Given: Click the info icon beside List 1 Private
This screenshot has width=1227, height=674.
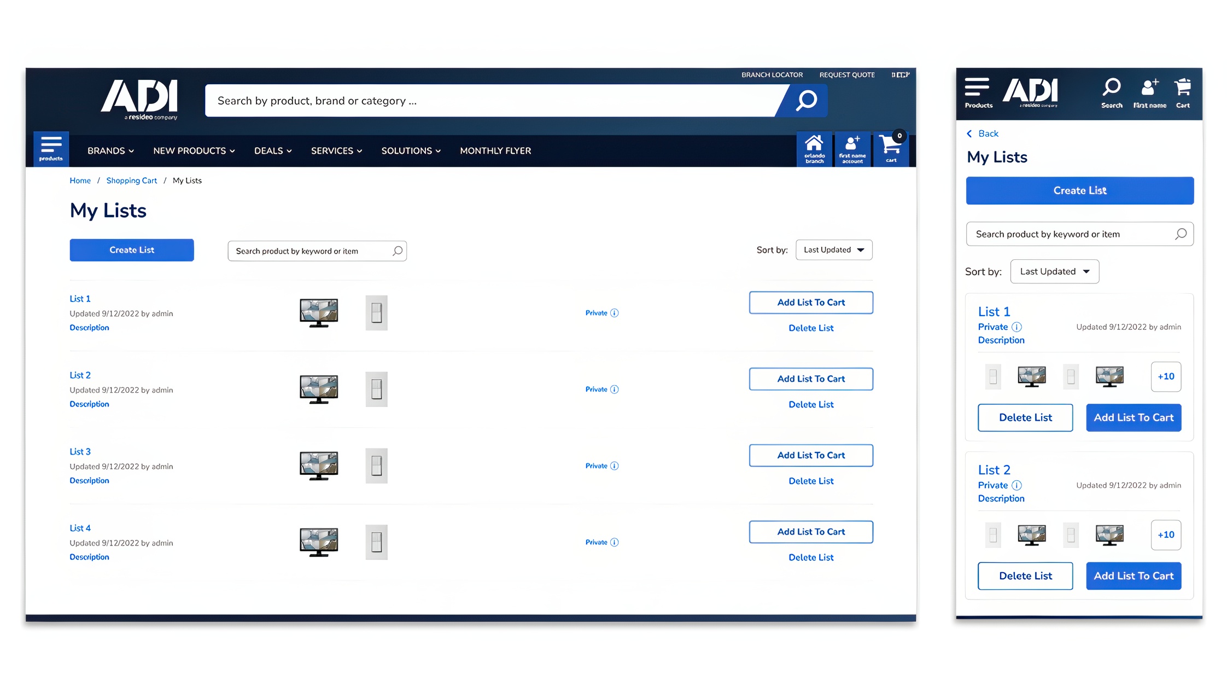Looking at the screenshot, I should click(x=615, y=313).
